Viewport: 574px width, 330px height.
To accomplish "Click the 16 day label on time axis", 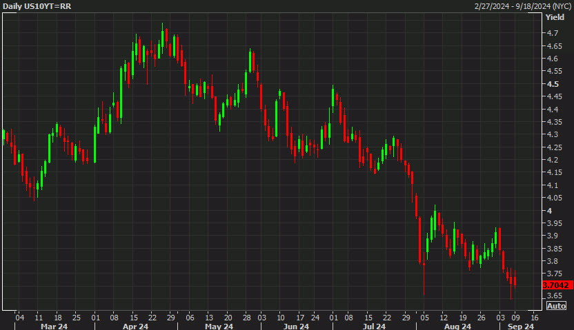I will 534,318.
